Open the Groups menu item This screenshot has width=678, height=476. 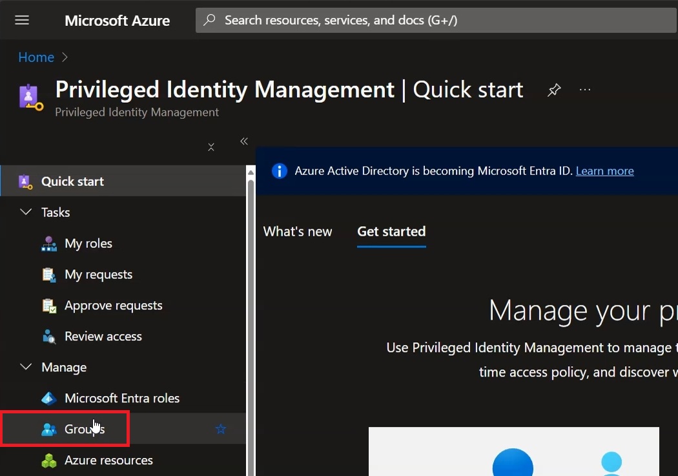click(123, 429)
